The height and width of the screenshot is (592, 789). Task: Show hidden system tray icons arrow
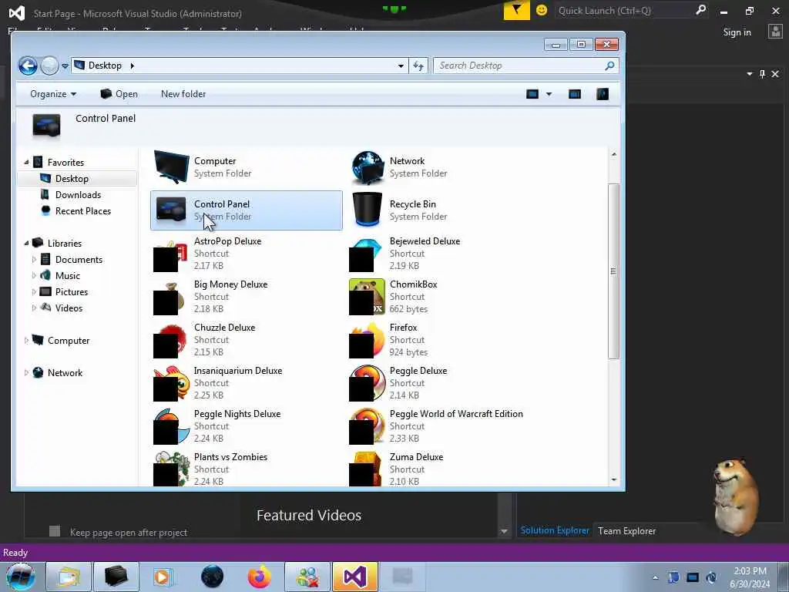(655, 577)
